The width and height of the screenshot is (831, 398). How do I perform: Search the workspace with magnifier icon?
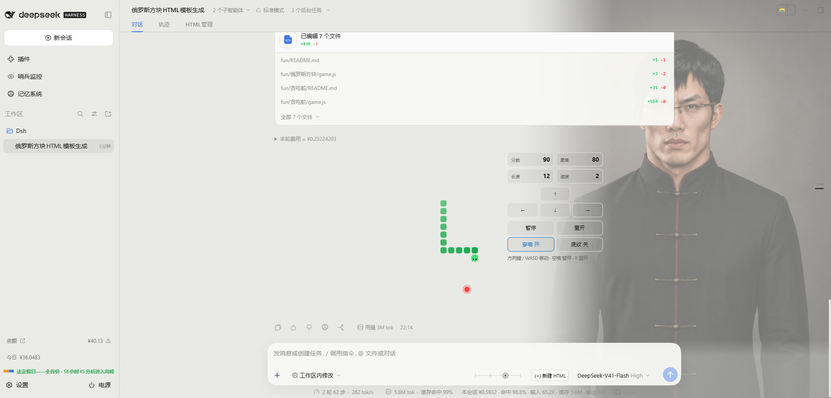coord(80,114)
